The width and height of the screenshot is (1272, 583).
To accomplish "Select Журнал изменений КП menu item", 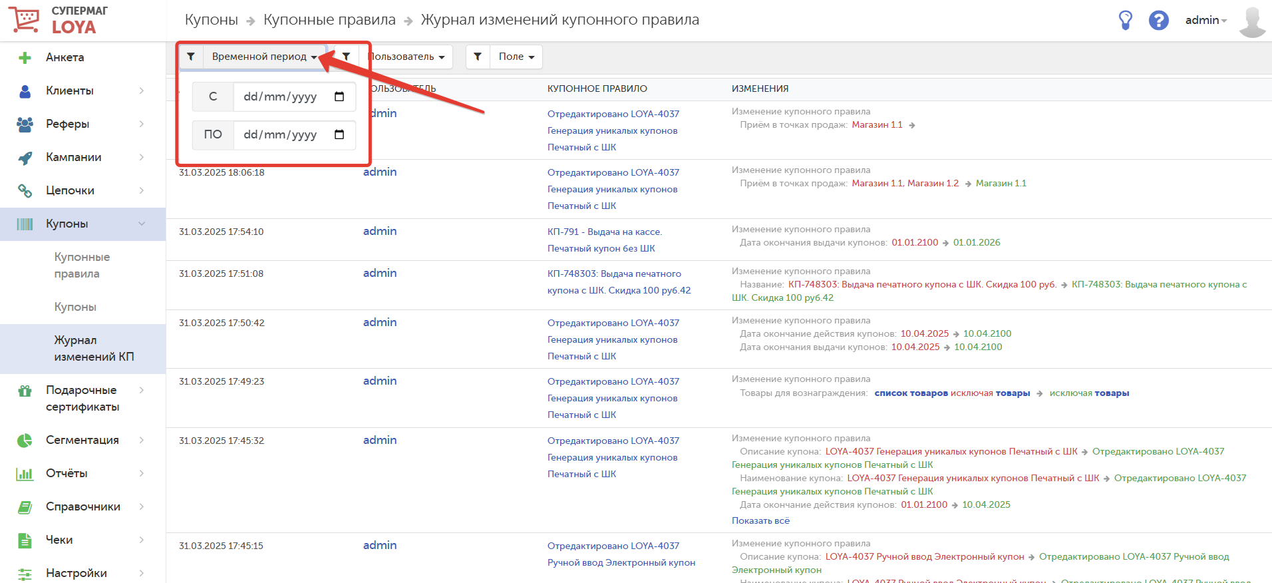I will [93, 348].
